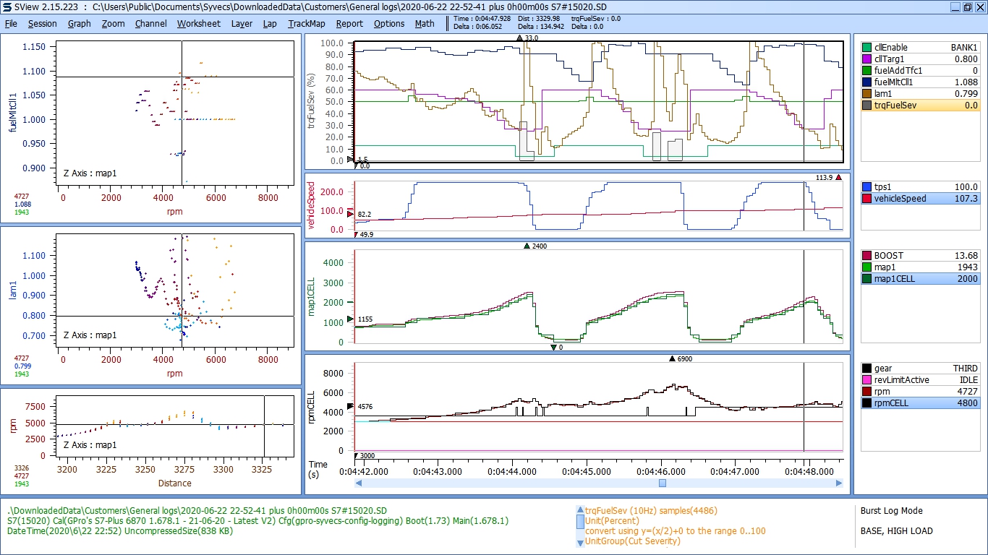This screenshot has width=988, height=555.
Task: Click the 113.9 red marker on vehicleSpeed graph
Action: 838,177
